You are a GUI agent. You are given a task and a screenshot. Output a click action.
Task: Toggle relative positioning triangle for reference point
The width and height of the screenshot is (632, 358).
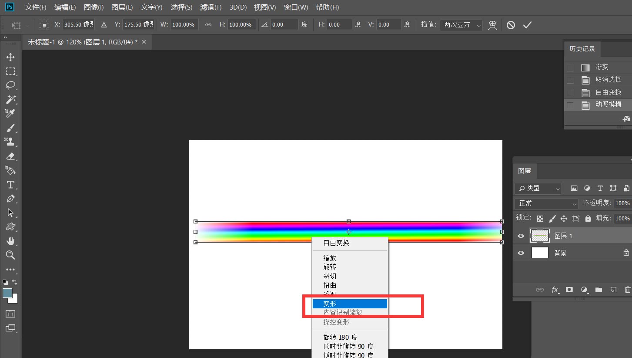104,25
